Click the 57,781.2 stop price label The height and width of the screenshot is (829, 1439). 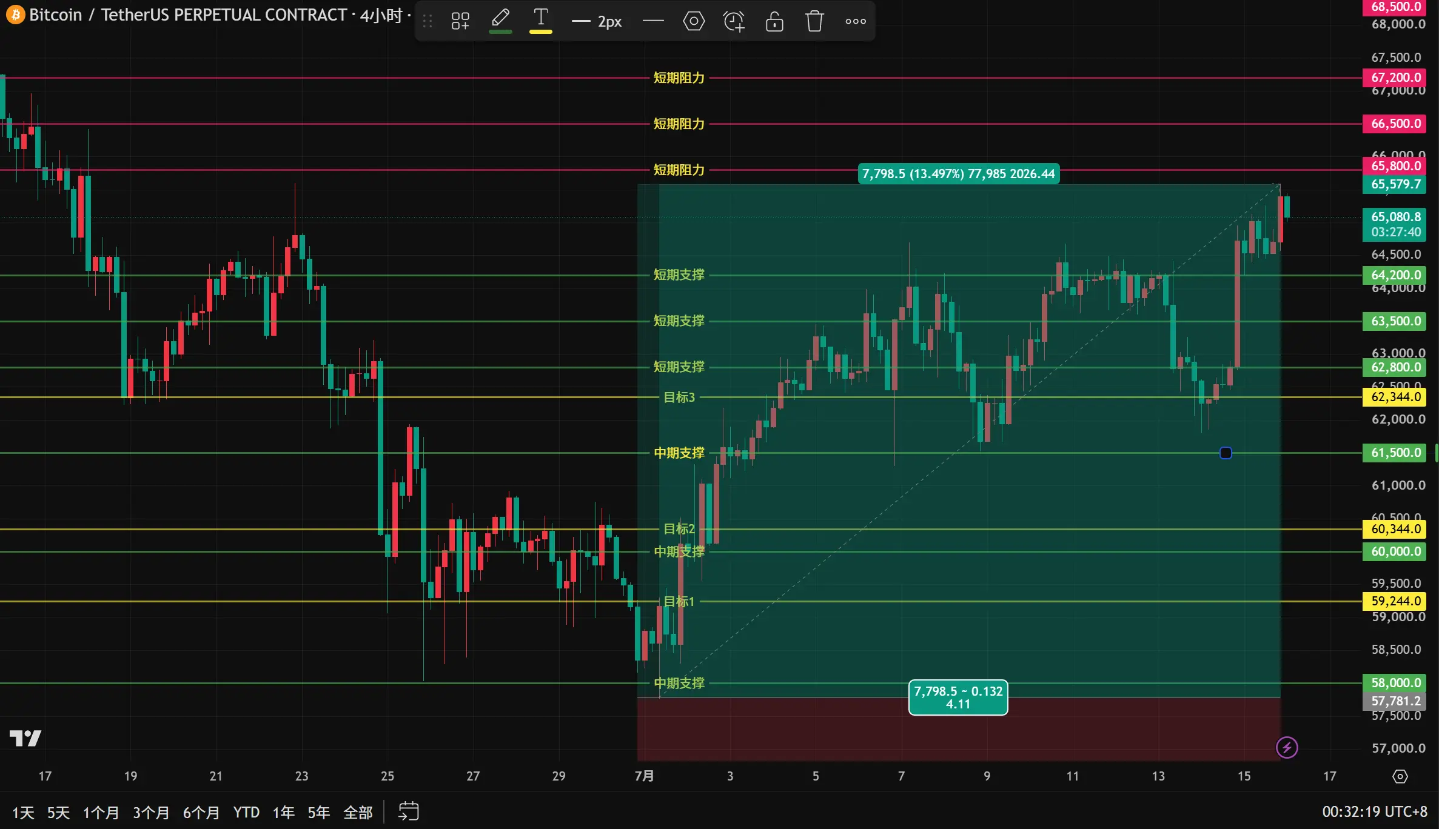[1395, 701]
